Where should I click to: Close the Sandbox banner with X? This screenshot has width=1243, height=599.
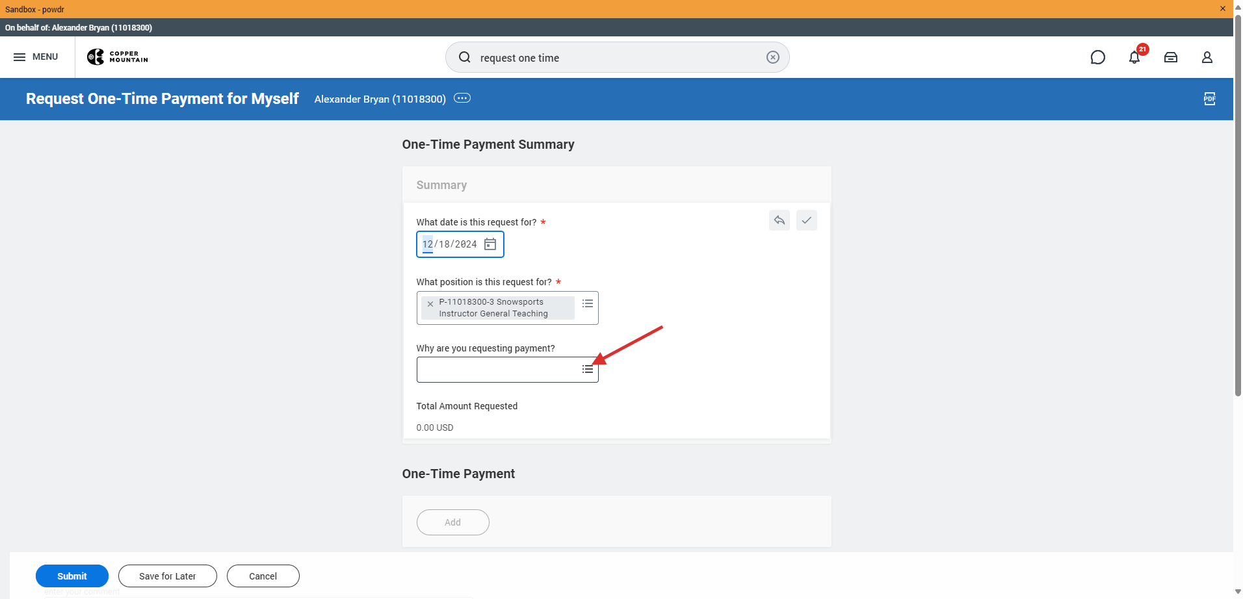pyautogui.click(x=1223, y=8)
